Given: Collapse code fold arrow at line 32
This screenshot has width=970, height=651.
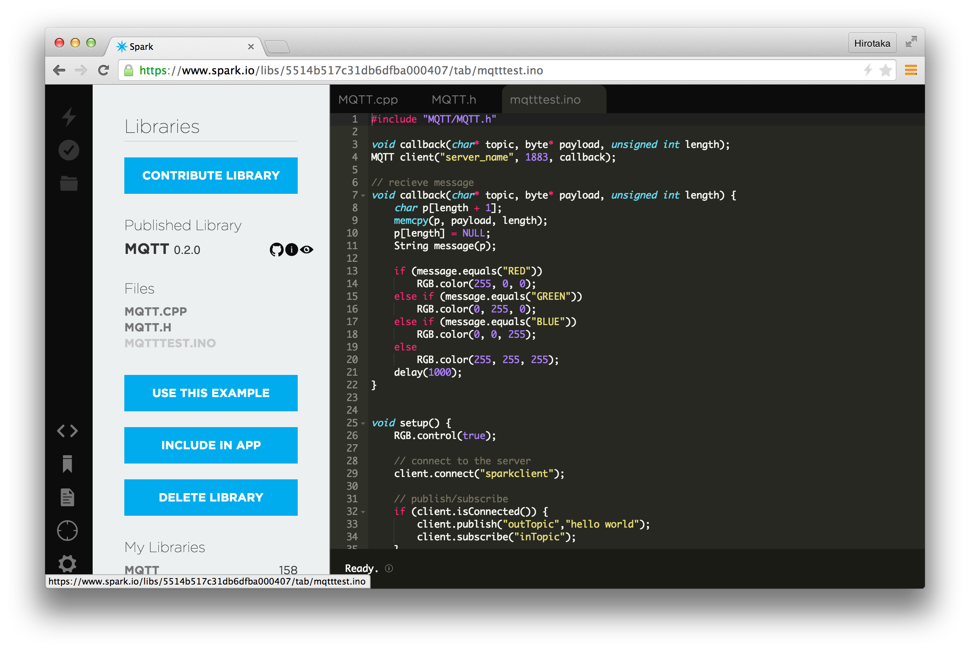Looking at the screenshot, I should point(363,512).
